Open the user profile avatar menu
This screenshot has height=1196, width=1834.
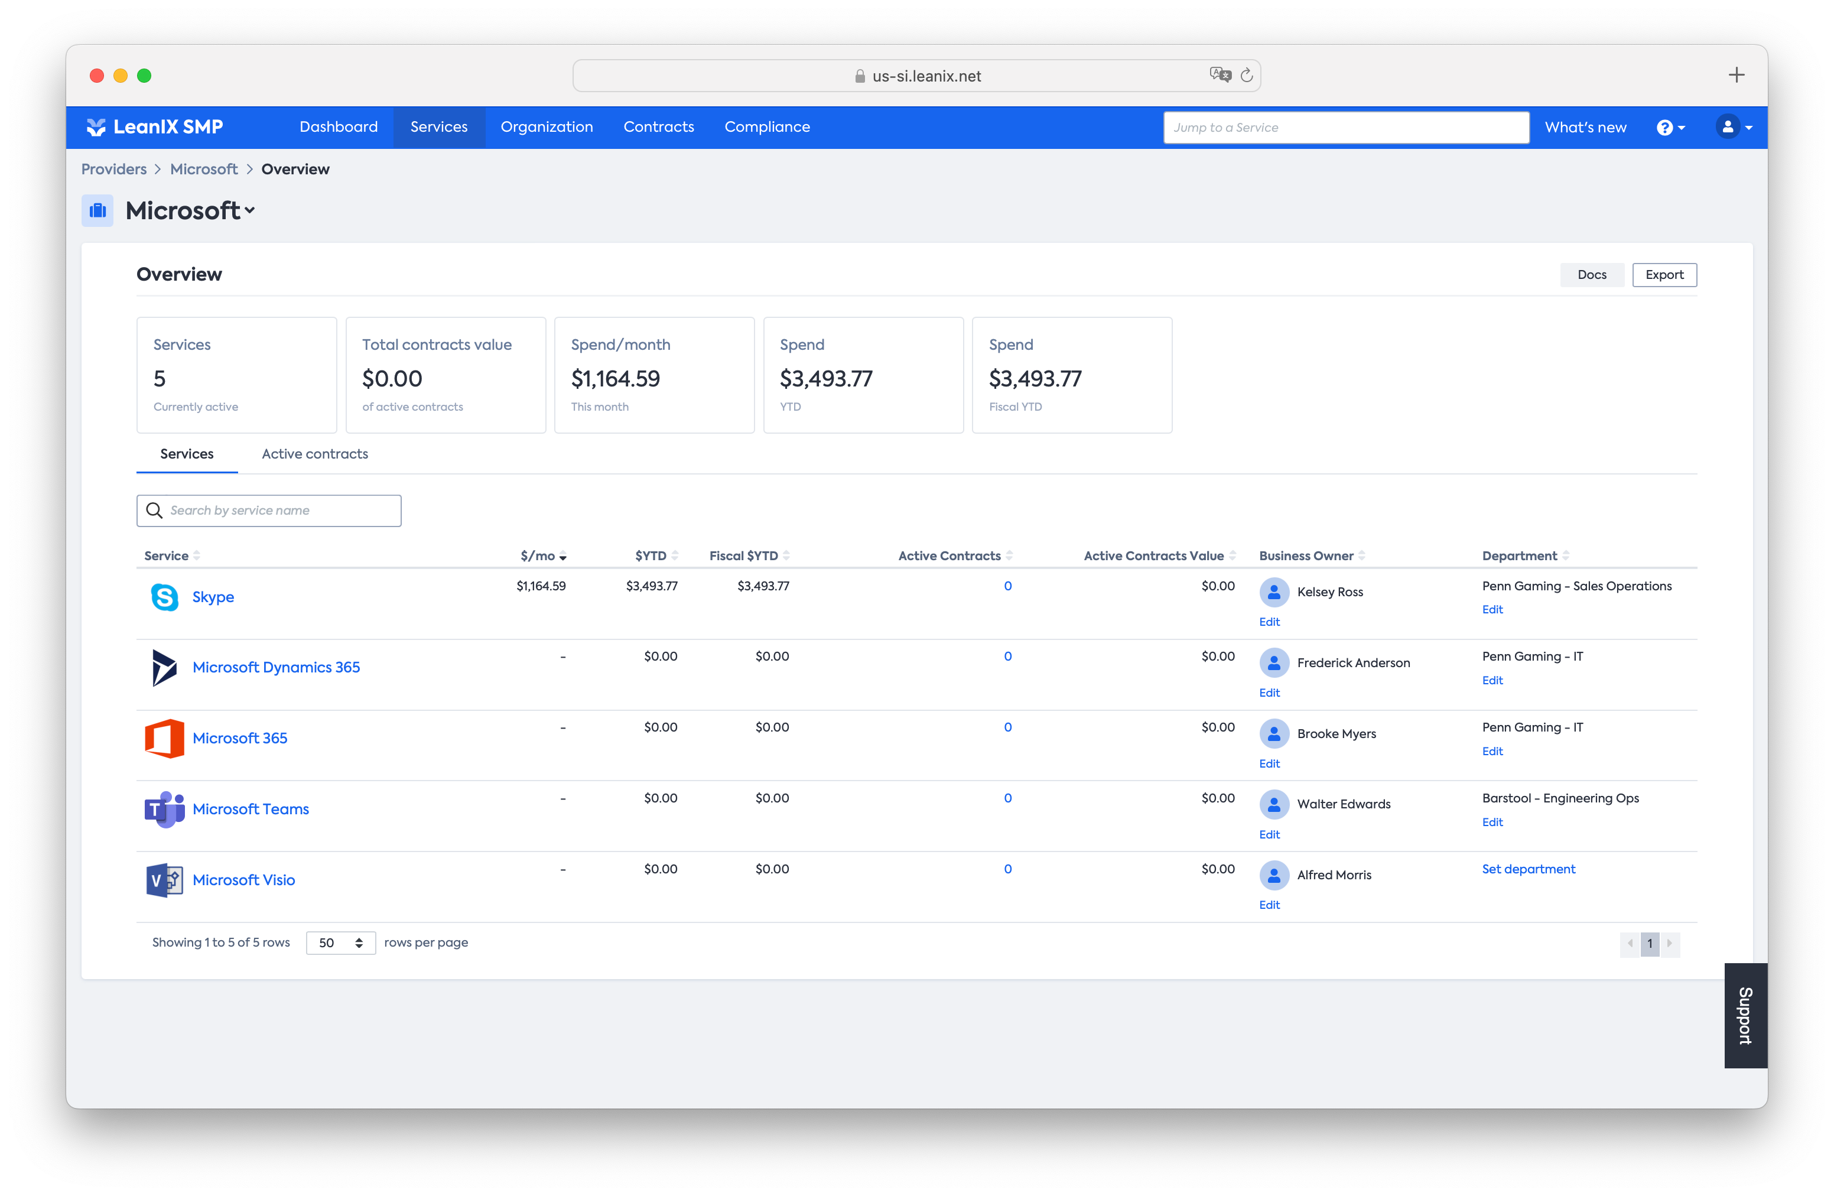(1734, 127)
